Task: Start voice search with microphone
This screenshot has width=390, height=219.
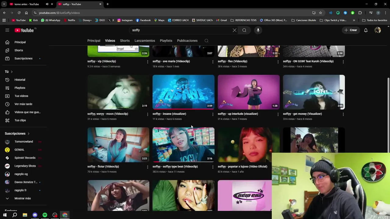Action: coord(258,30)
